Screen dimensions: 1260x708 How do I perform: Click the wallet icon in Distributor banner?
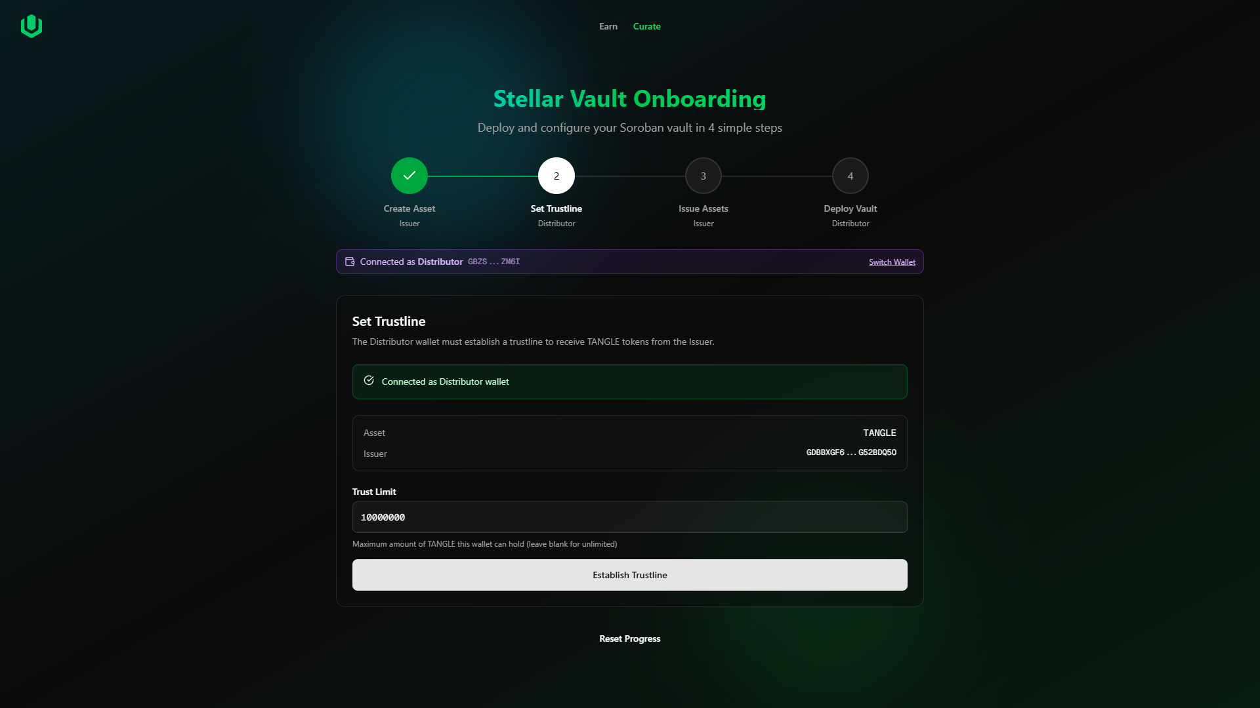(x=350, y=262)
